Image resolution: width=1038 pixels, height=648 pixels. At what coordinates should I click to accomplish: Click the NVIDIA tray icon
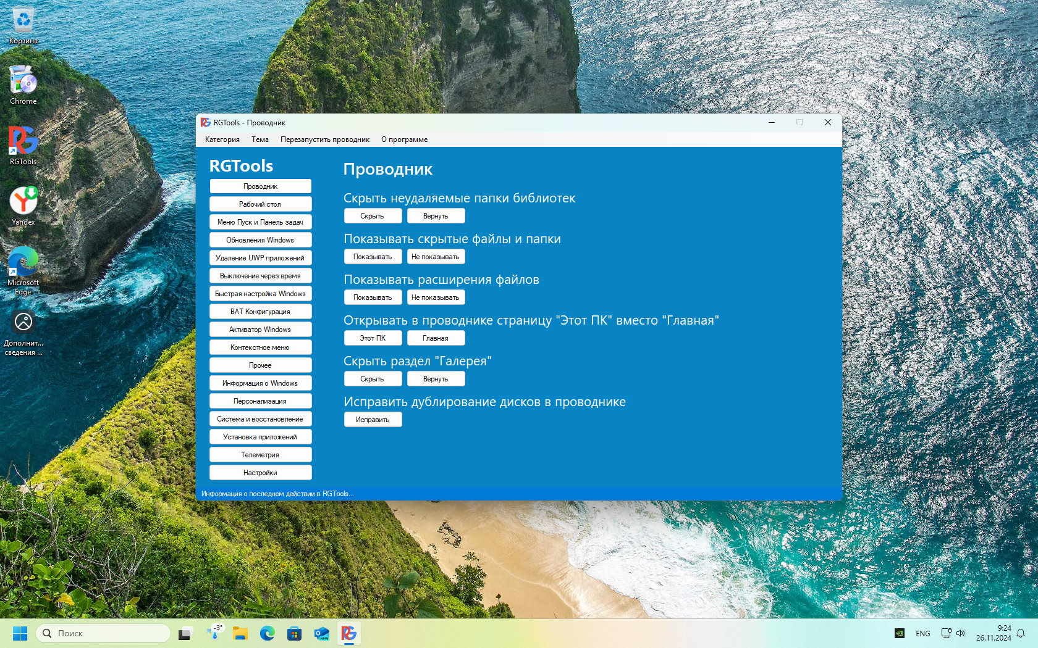(900, 633)
